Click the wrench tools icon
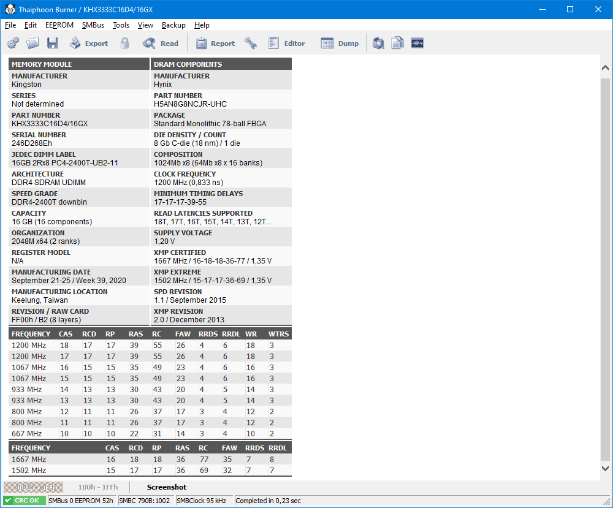 pos(251,43)
